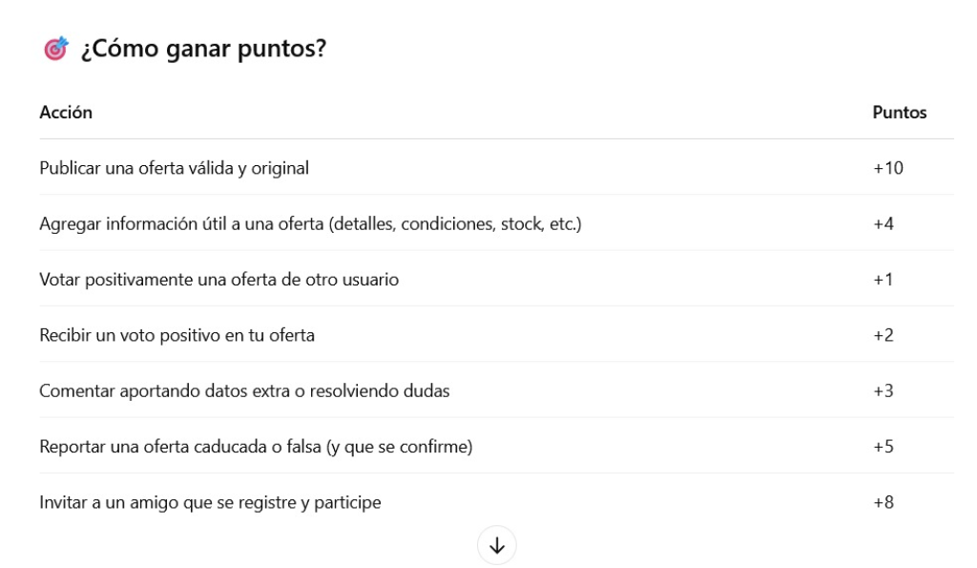This screenshot has width=977, height=568.
Task: Click the "Agregar información útil a una oferta" row
Action: tap(310, 224)
